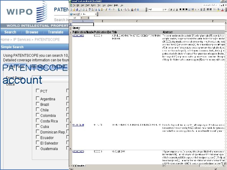This screenshot has width=227, height=170.
Task: Switch to WIPO Translate tab
Action: [55, 32]
